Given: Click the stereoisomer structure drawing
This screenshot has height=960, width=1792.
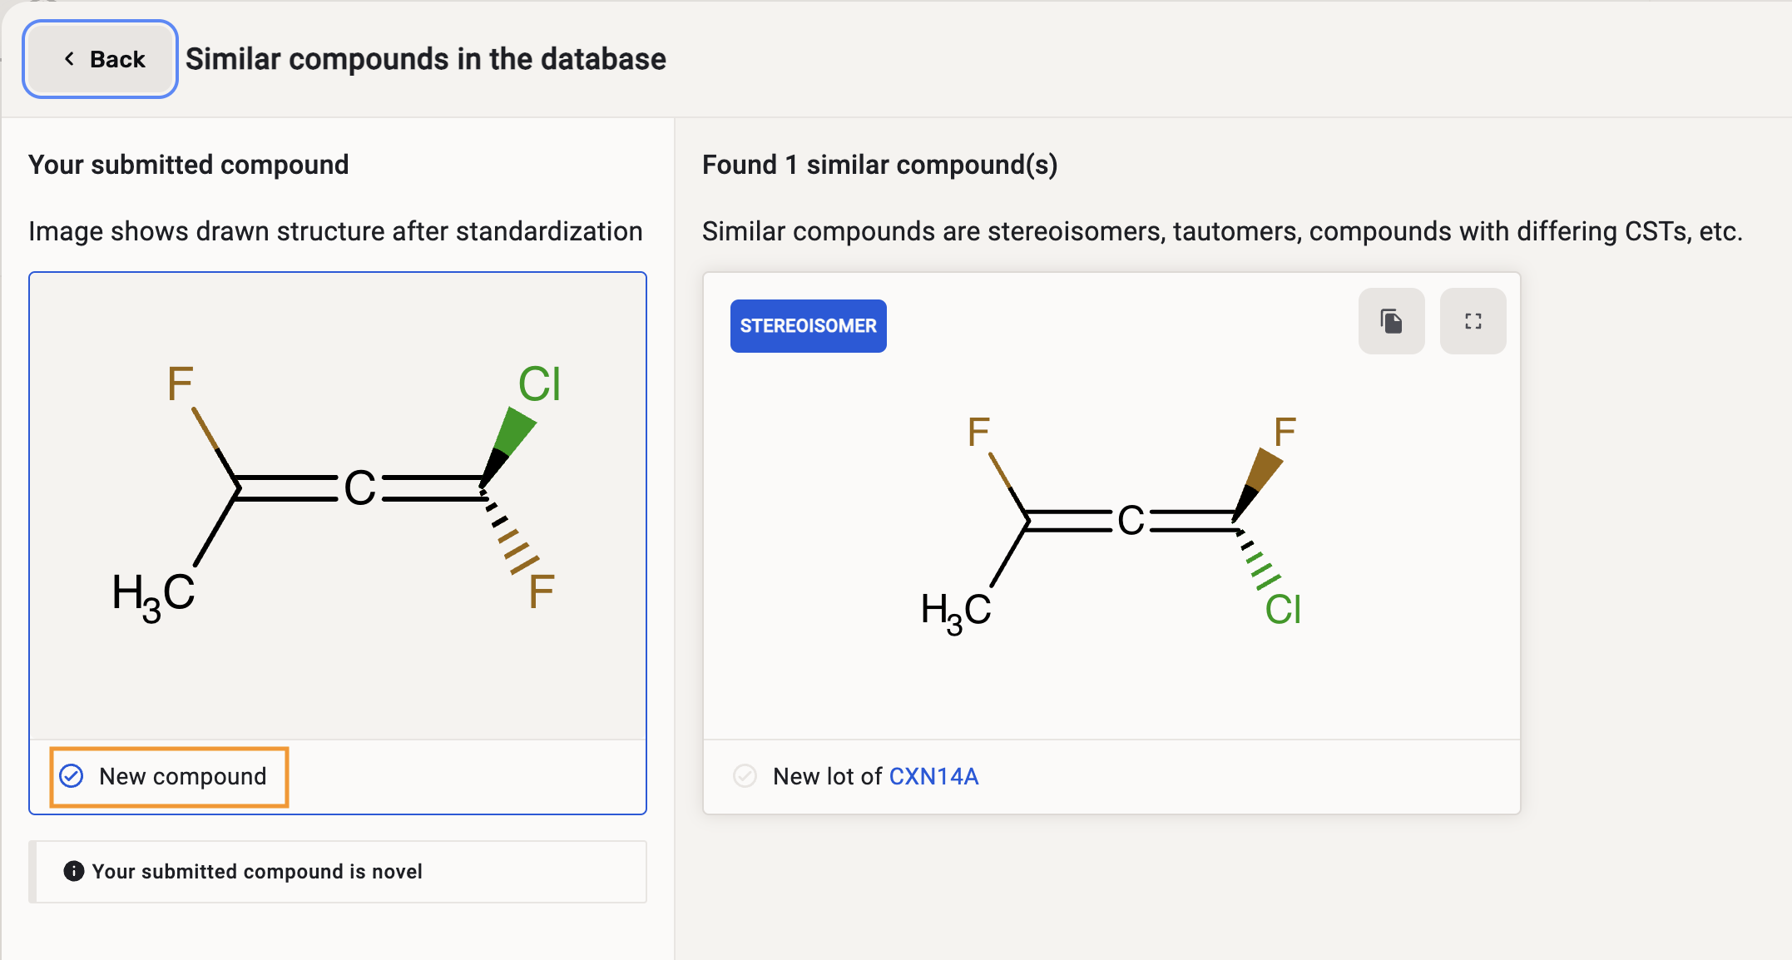Looking at the screenshot, I should [x=1111, y=524].
